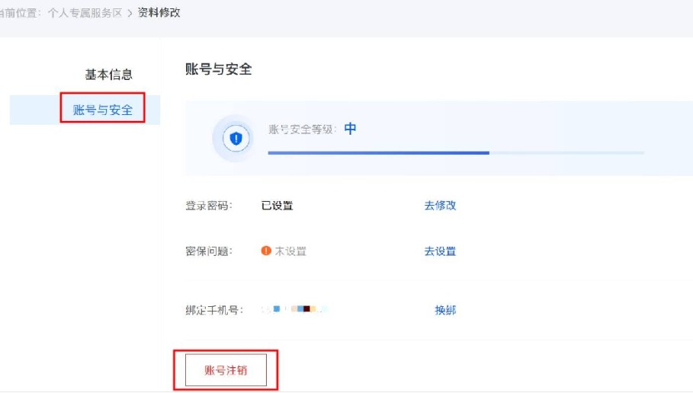
Task: Click the blue shield security icon
Action: pos(236,139)
